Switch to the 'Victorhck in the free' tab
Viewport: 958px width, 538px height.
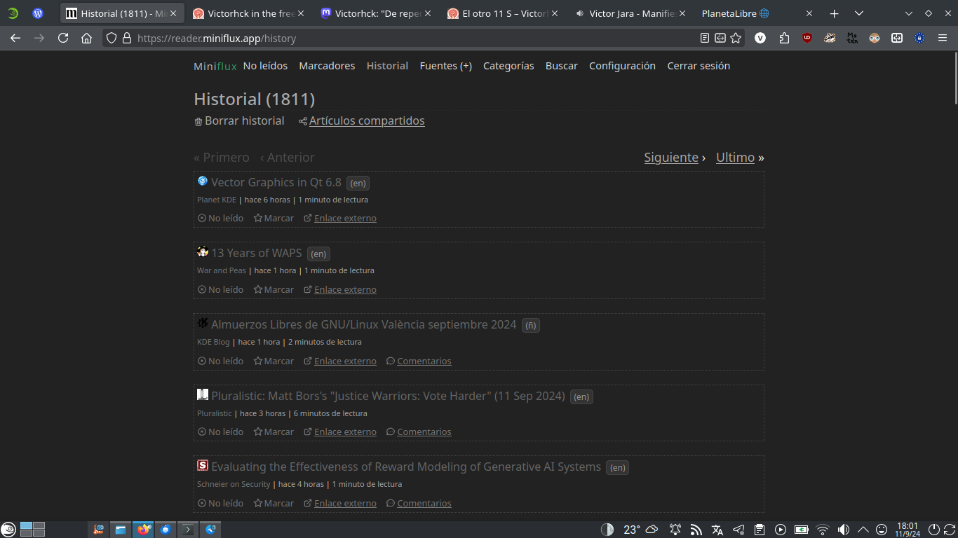pyautogui.click(x=250, y=13)
